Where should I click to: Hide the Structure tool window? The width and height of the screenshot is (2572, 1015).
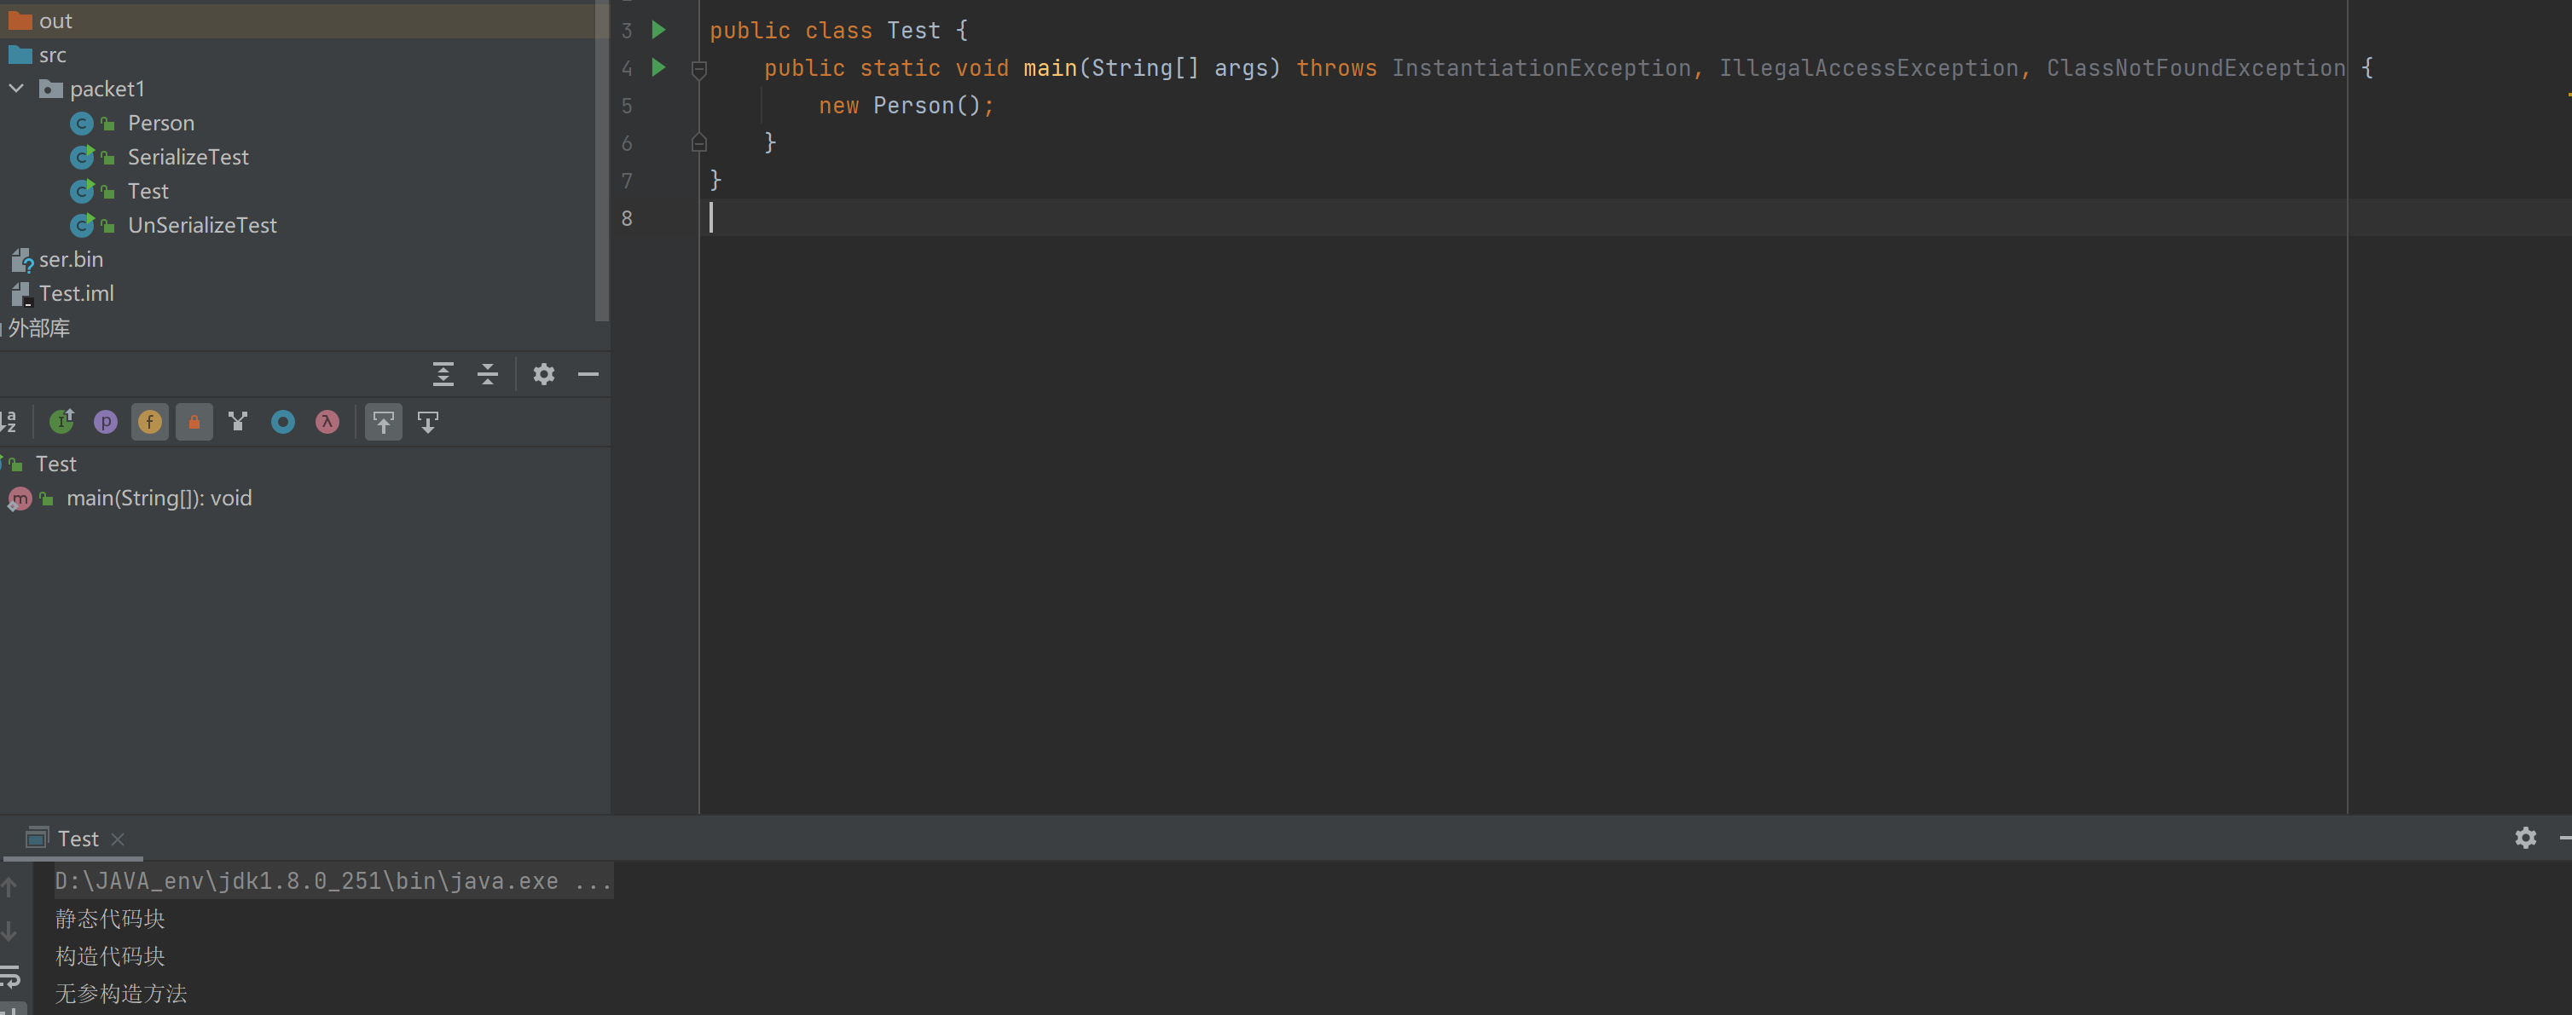click(x=588, y=374)
